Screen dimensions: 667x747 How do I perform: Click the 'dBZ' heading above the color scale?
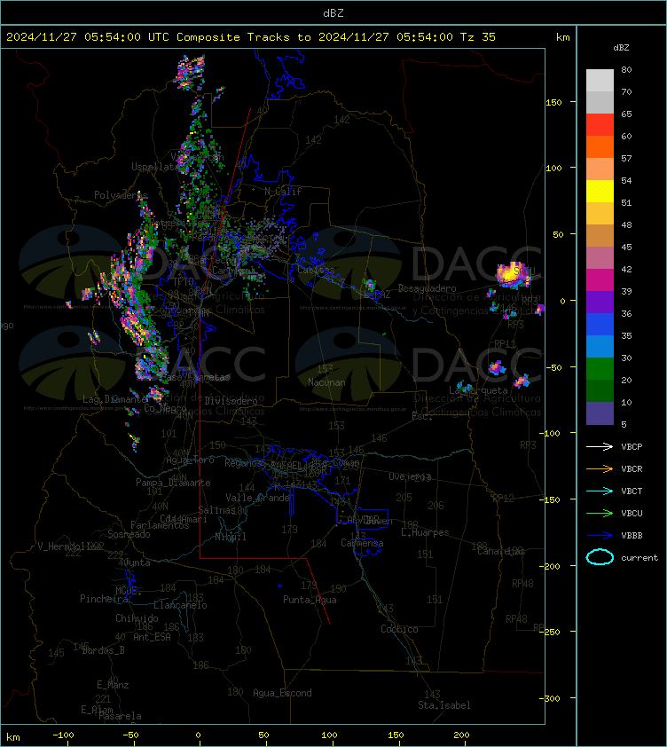click(621, 48)
